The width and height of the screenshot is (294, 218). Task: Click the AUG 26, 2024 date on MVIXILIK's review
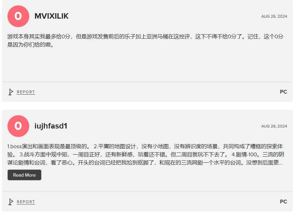[274, 16]
